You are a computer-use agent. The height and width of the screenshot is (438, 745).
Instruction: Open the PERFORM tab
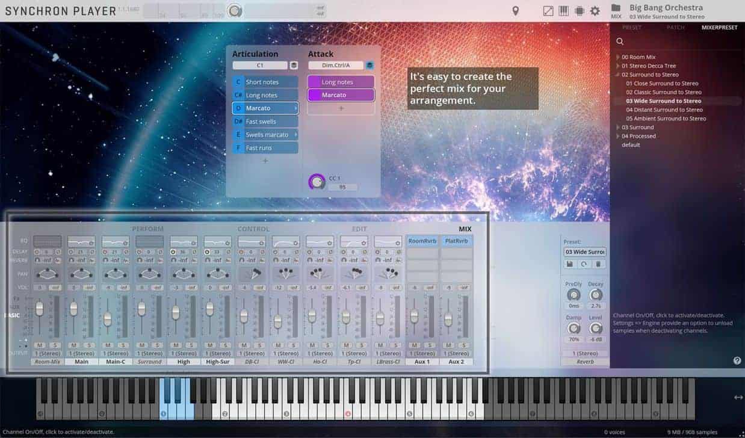pos(147,229)
